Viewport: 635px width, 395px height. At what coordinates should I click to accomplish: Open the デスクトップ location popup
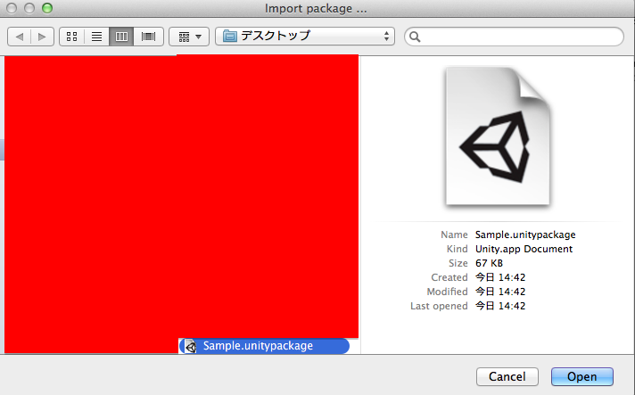305,37
